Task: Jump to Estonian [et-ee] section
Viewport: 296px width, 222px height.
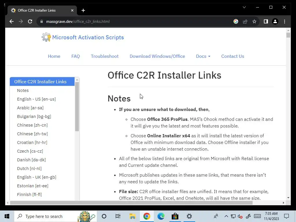Action: point(33,186)
